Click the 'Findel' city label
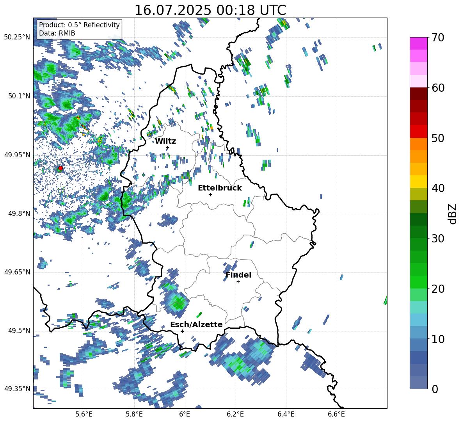The width and height of the screenshot is (462, 422). pyautogui.click(x=238, y=275)
